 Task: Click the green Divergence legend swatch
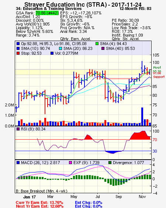tap(110, 163)
